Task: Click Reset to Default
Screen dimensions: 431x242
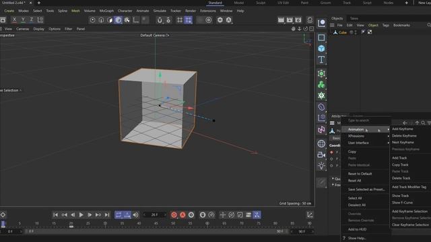Action: (x=360, y=173)
